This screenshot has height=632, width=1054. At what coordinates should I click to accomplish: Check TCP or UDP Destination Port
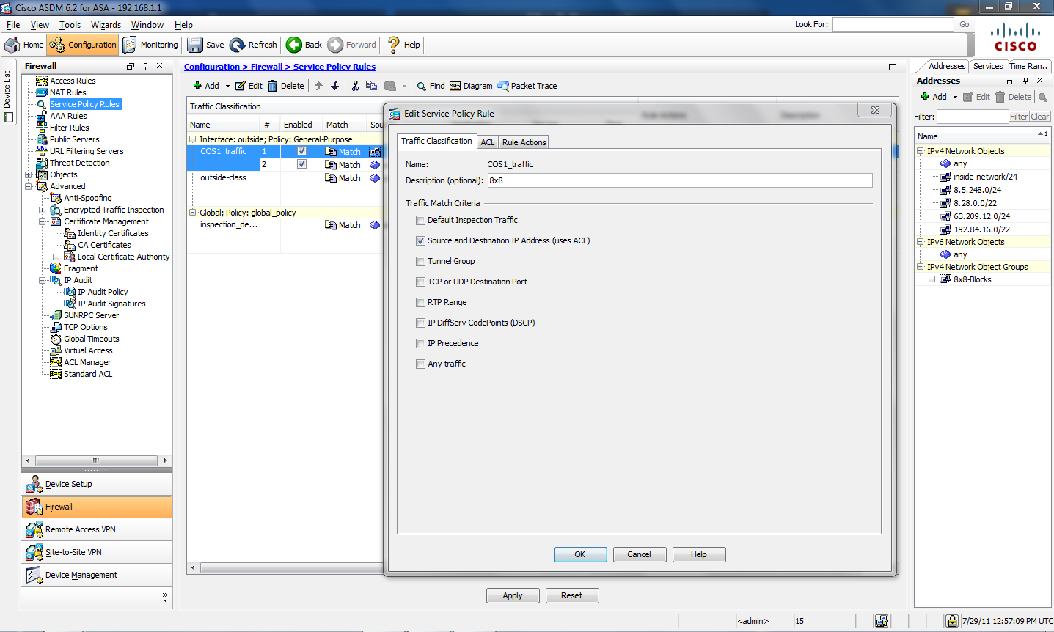(x=420, y=282)
